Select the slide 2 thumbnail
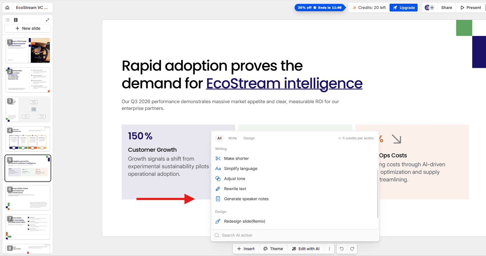Screen dimensions: 486x256 point(28,80)
